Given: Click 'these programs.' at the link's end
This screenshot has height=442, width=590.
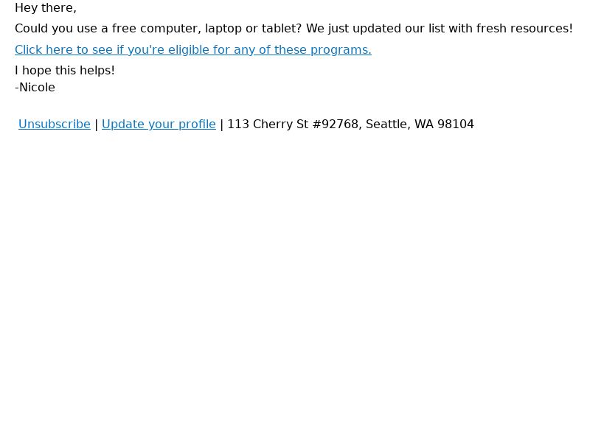Looking at the screenshot, I should pos(323,49).
